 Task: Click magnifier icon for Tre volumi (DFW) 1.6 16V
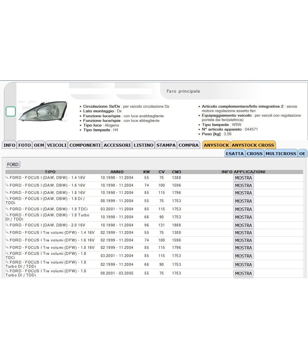click(7, 240)
